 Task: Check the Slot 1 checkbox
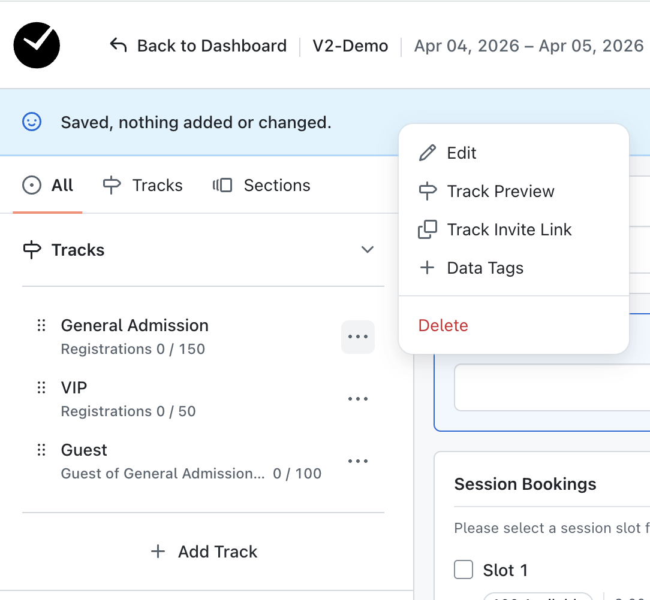coord(464,569)
